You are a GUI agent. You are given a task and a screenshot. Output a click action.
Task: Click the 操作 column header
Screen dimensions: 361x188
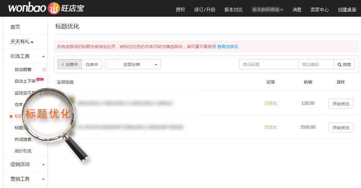(x=341, y=82)
